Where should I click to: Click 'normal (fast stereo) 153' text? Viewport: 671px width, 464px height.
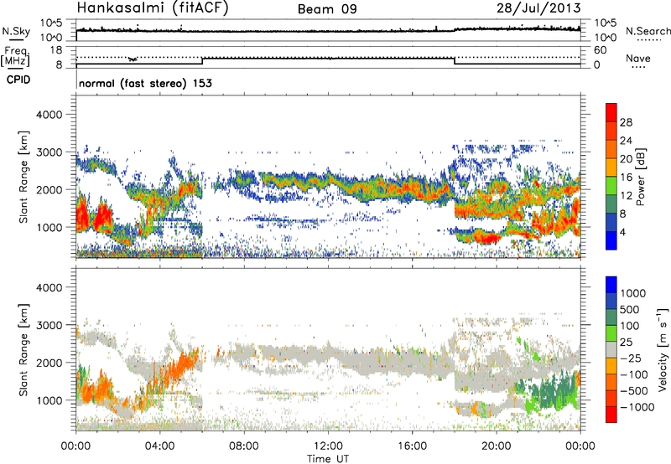[x=145, y=83]
